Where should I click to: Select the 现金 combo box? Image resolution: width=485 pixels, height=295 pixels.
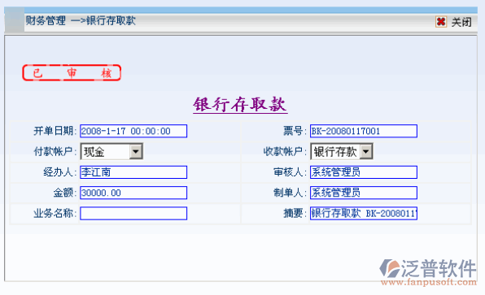coord(111,151)
